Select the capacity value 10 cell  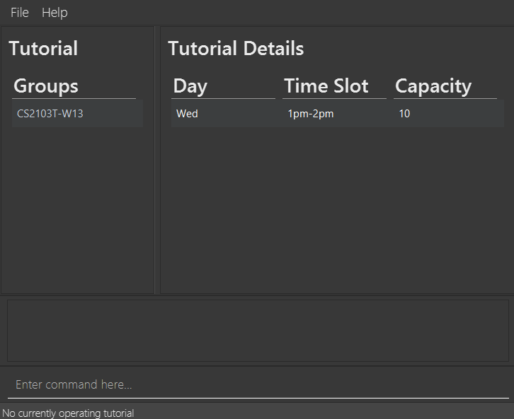(x=446, y=114)
